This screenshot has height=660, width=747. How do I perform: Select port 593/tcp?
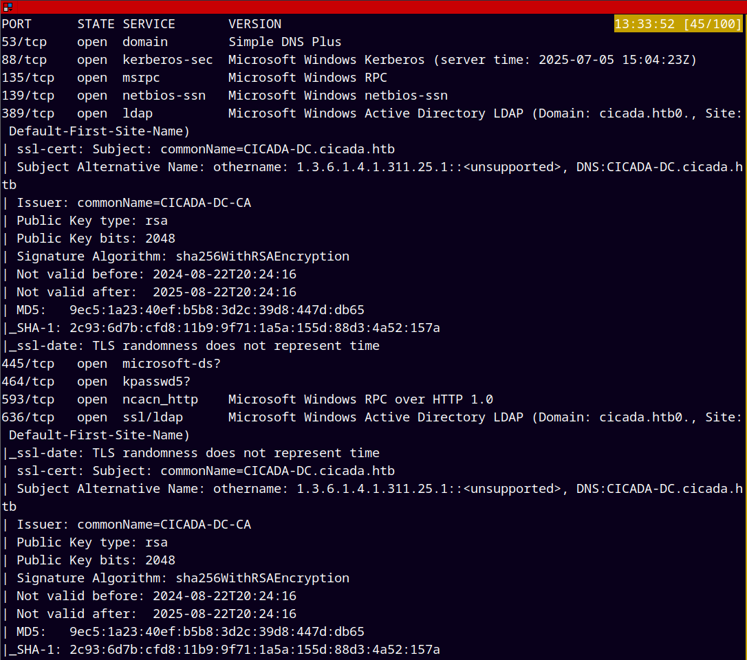pos(28,399)
